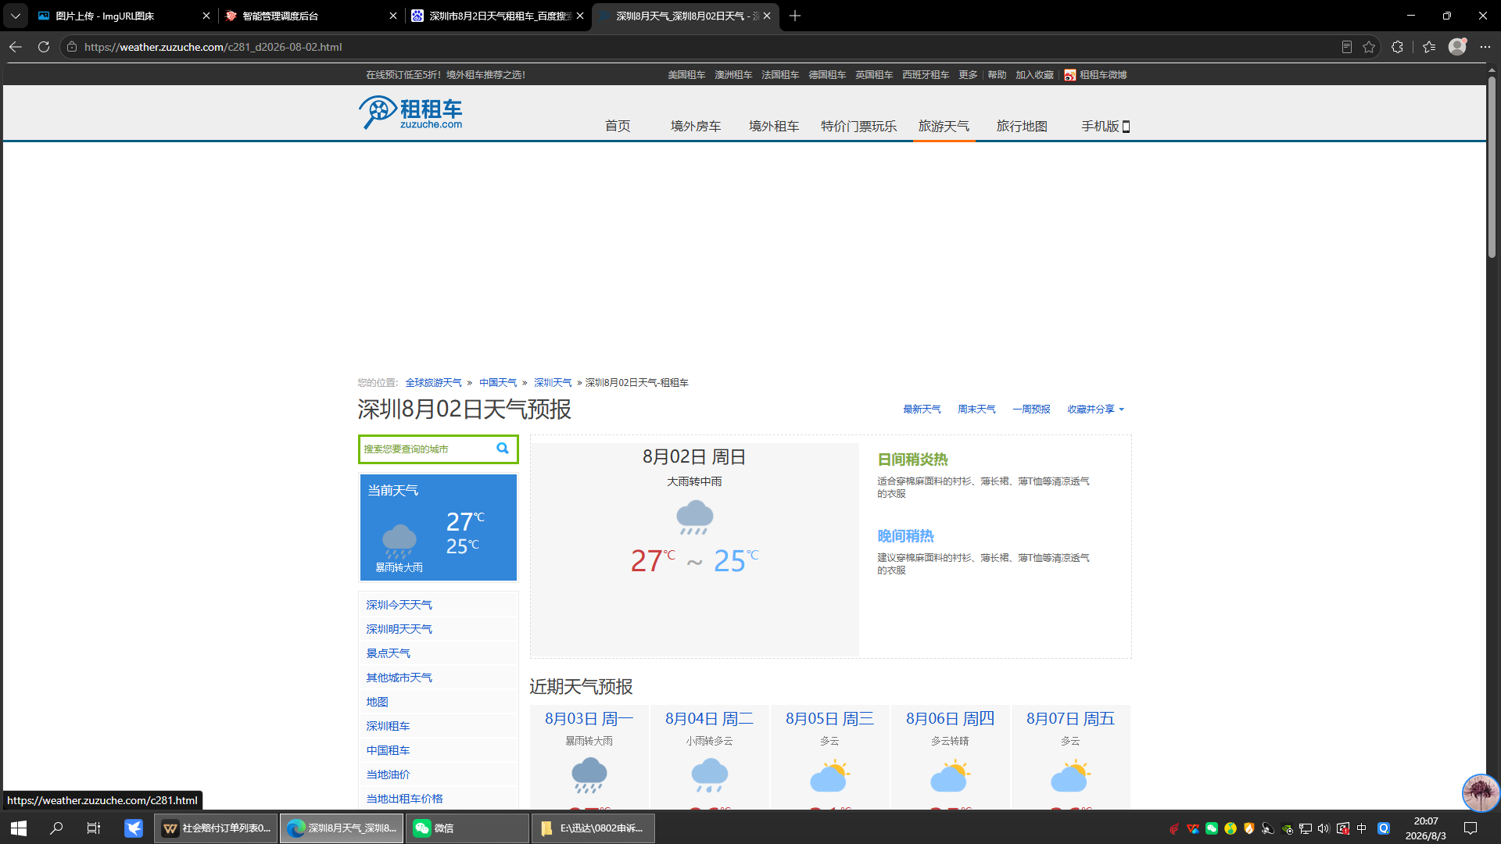
Task: Click 中国天气 breadcrumb link
Action: (498, 383)
